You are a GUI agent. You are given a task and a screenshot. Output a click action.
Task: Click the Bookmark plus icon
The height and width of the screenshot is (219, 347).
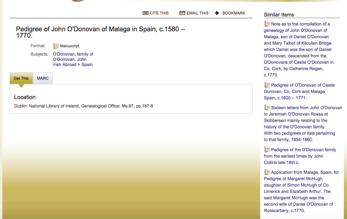point(217,13)
